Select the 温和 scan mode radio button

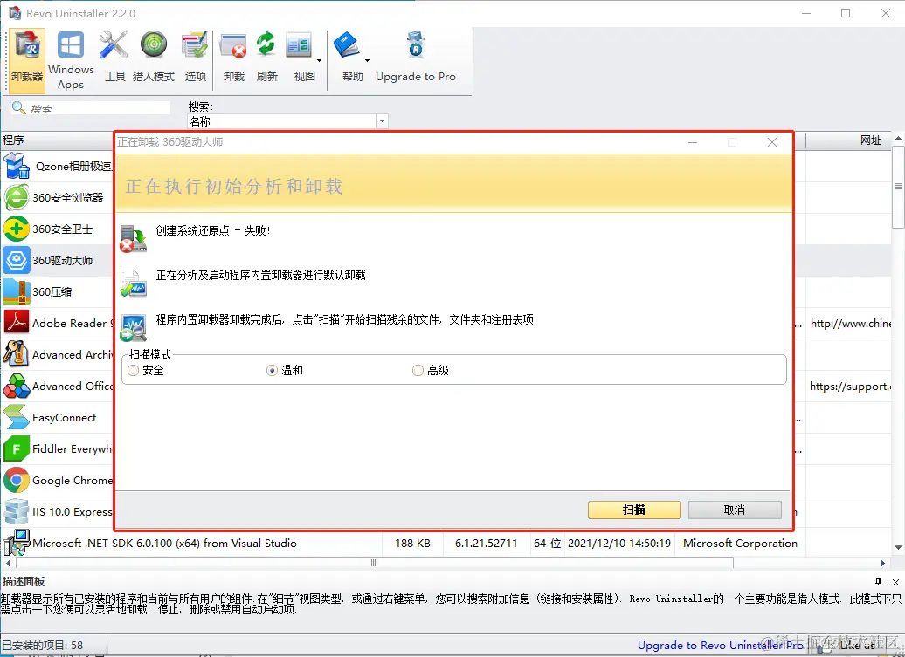tap(273, 370)
